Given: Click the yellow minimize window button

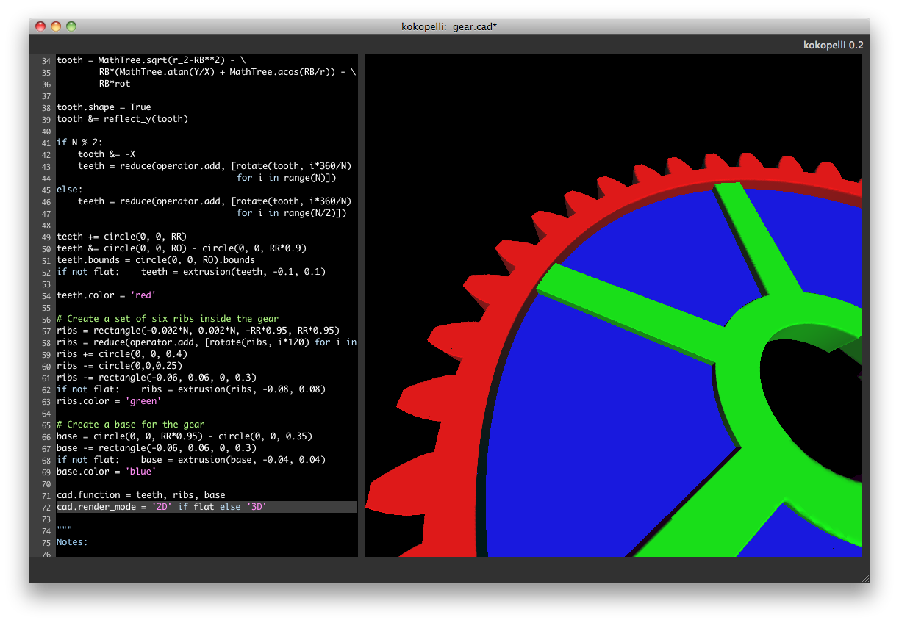Looking at the screenshot, I should click(56, 26).
